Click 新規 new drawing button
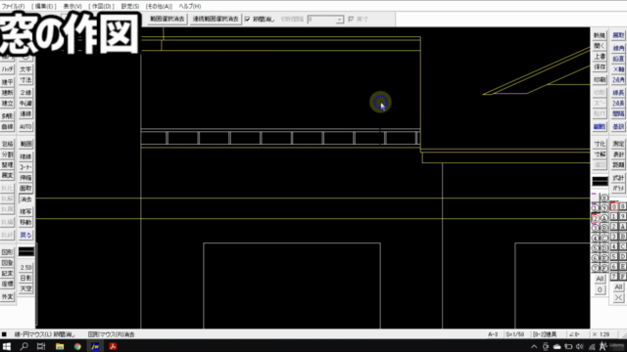 600,35
